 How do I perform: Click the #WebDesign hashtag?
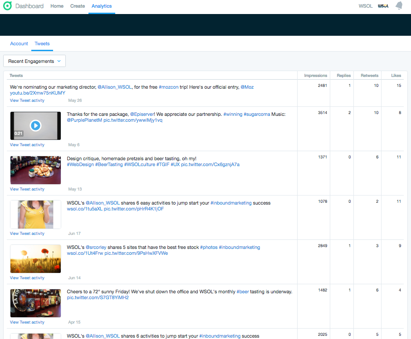click(80, 165)
